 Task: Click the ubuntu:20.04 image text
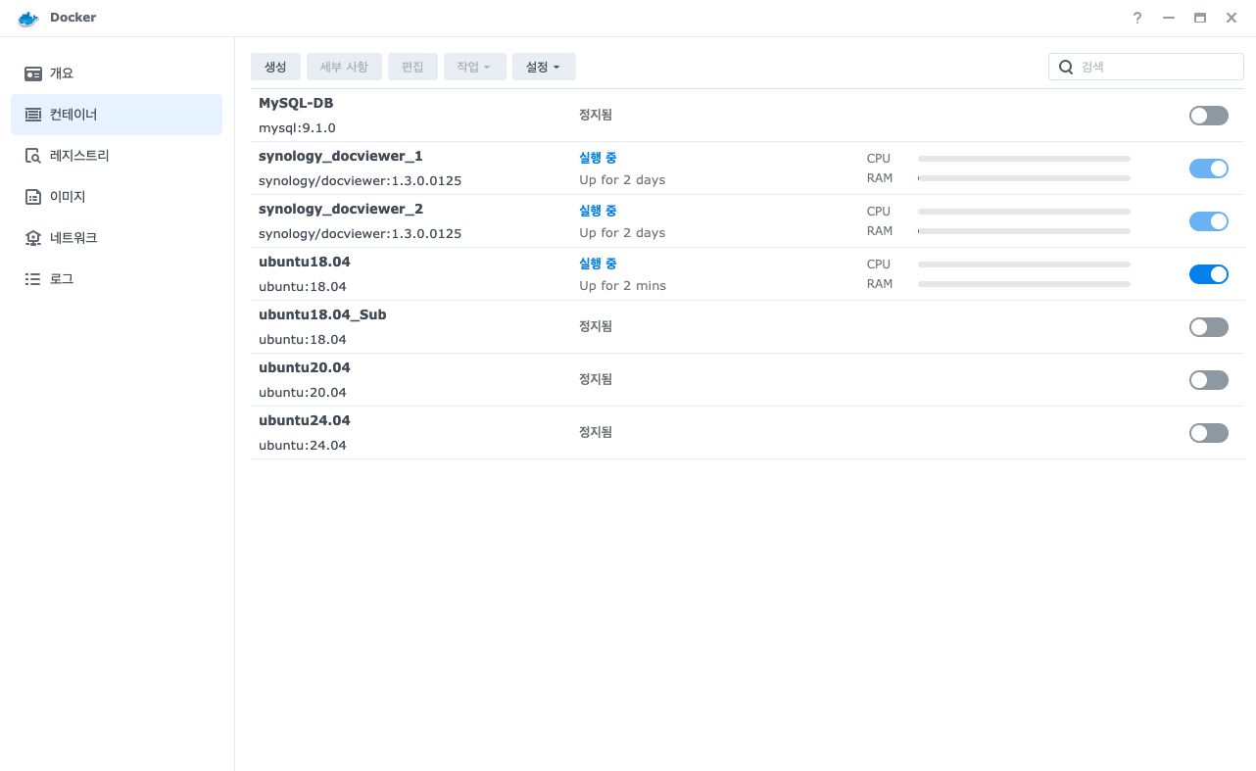[x=303, y=393]
